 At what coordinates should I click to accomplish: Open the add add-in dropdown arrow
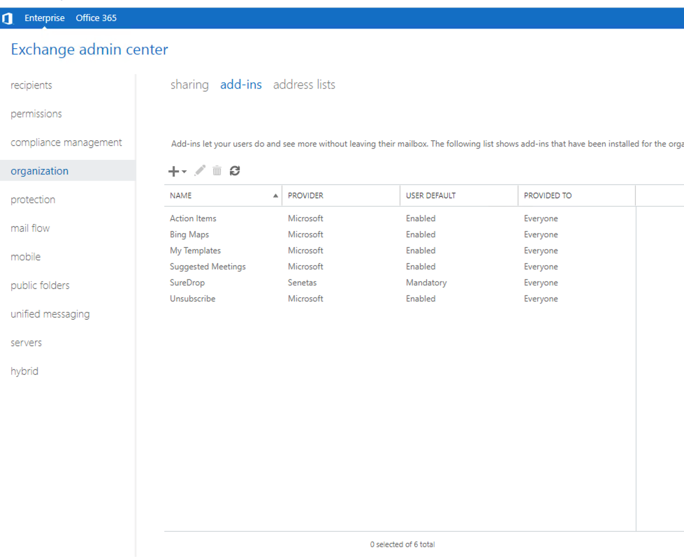(x=184, y=172)
